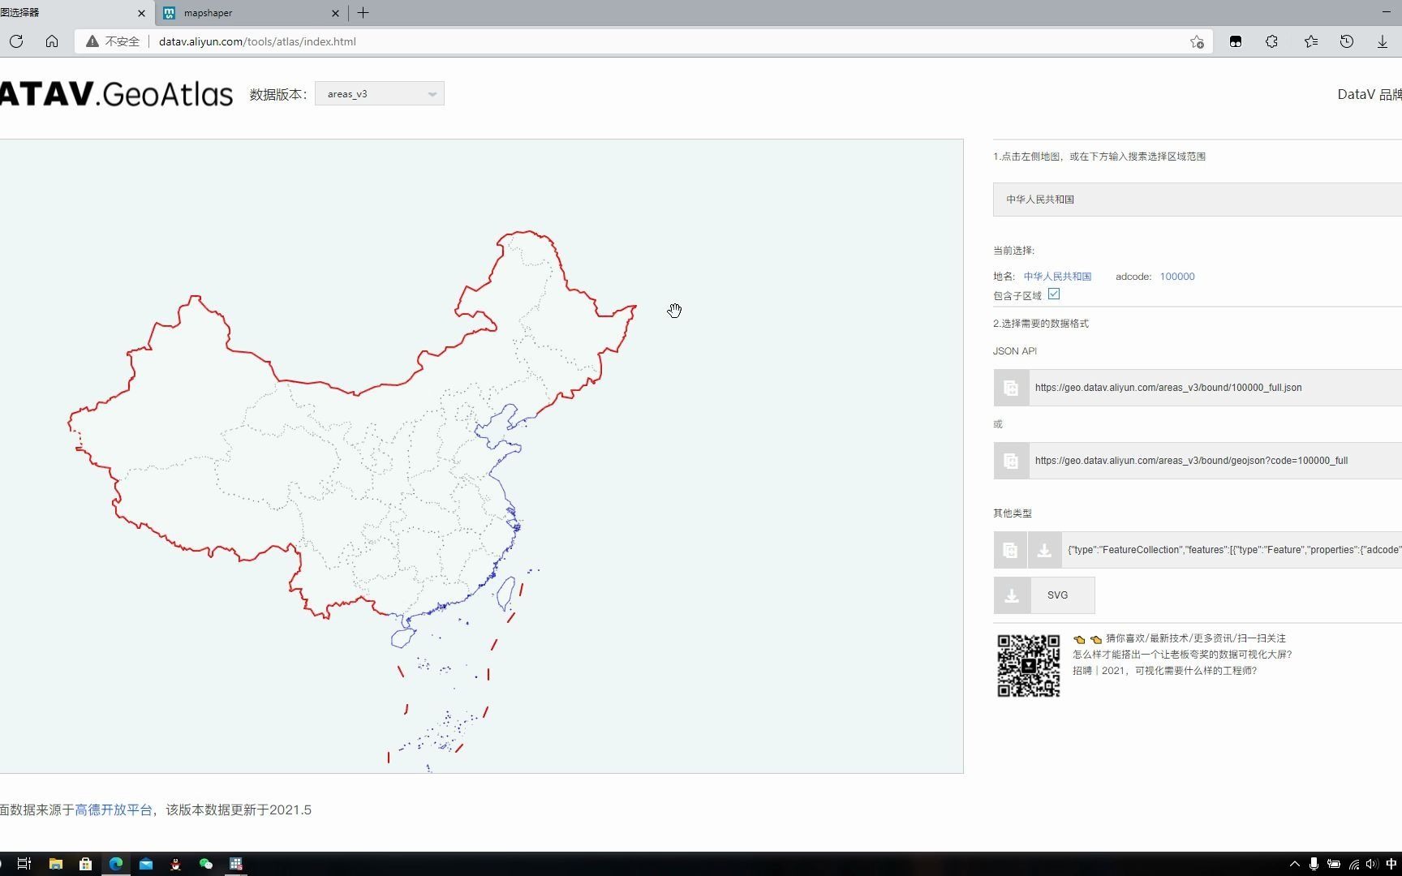Image resolution: width=1402 pixels, height=876 pixels.
Task: Uncheck the 包含子区域 checkbox
Action: click(x=1053, y=294)
